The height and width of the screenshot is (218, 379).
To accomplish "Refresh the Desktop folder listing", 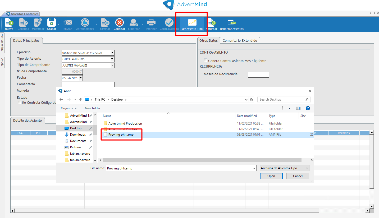I will pyautogui.click(x=252, y=99).
